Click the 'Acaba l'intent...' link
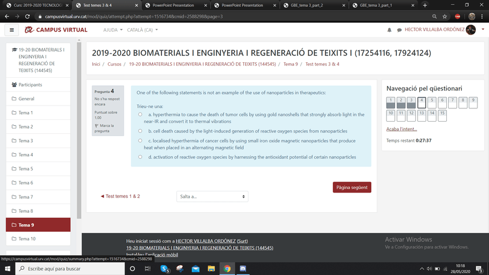Viewport: 489px width, 275px height. pyautogui.click(x=401, y=129)
